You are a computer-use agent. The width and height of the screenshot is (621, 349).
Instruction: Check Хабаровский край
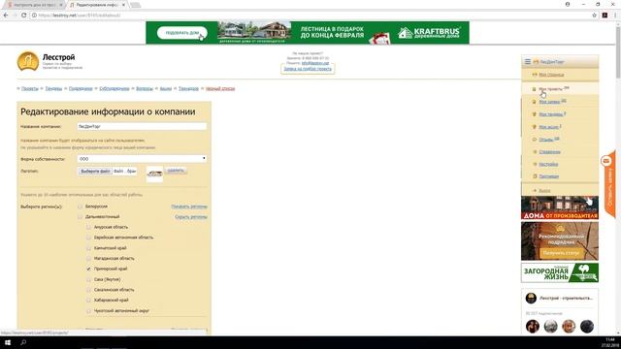[x=88, y=300]
